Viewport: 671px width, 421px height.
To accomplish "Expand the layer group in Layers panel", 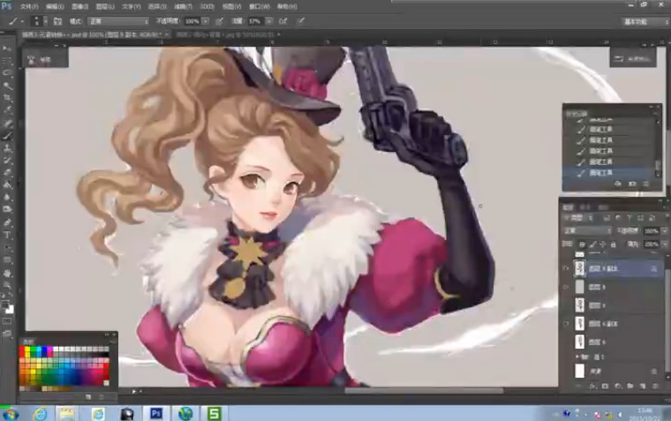I will (577, 356).
